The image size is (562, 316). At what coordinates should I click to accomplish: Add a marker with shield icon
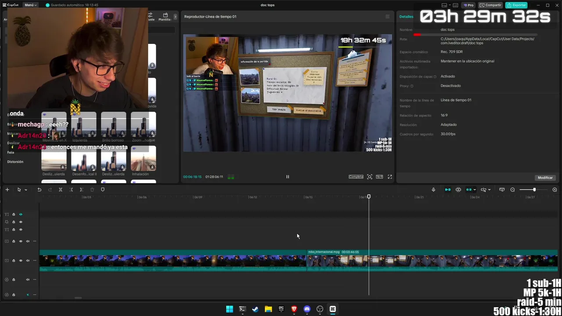tap(103, 190)
